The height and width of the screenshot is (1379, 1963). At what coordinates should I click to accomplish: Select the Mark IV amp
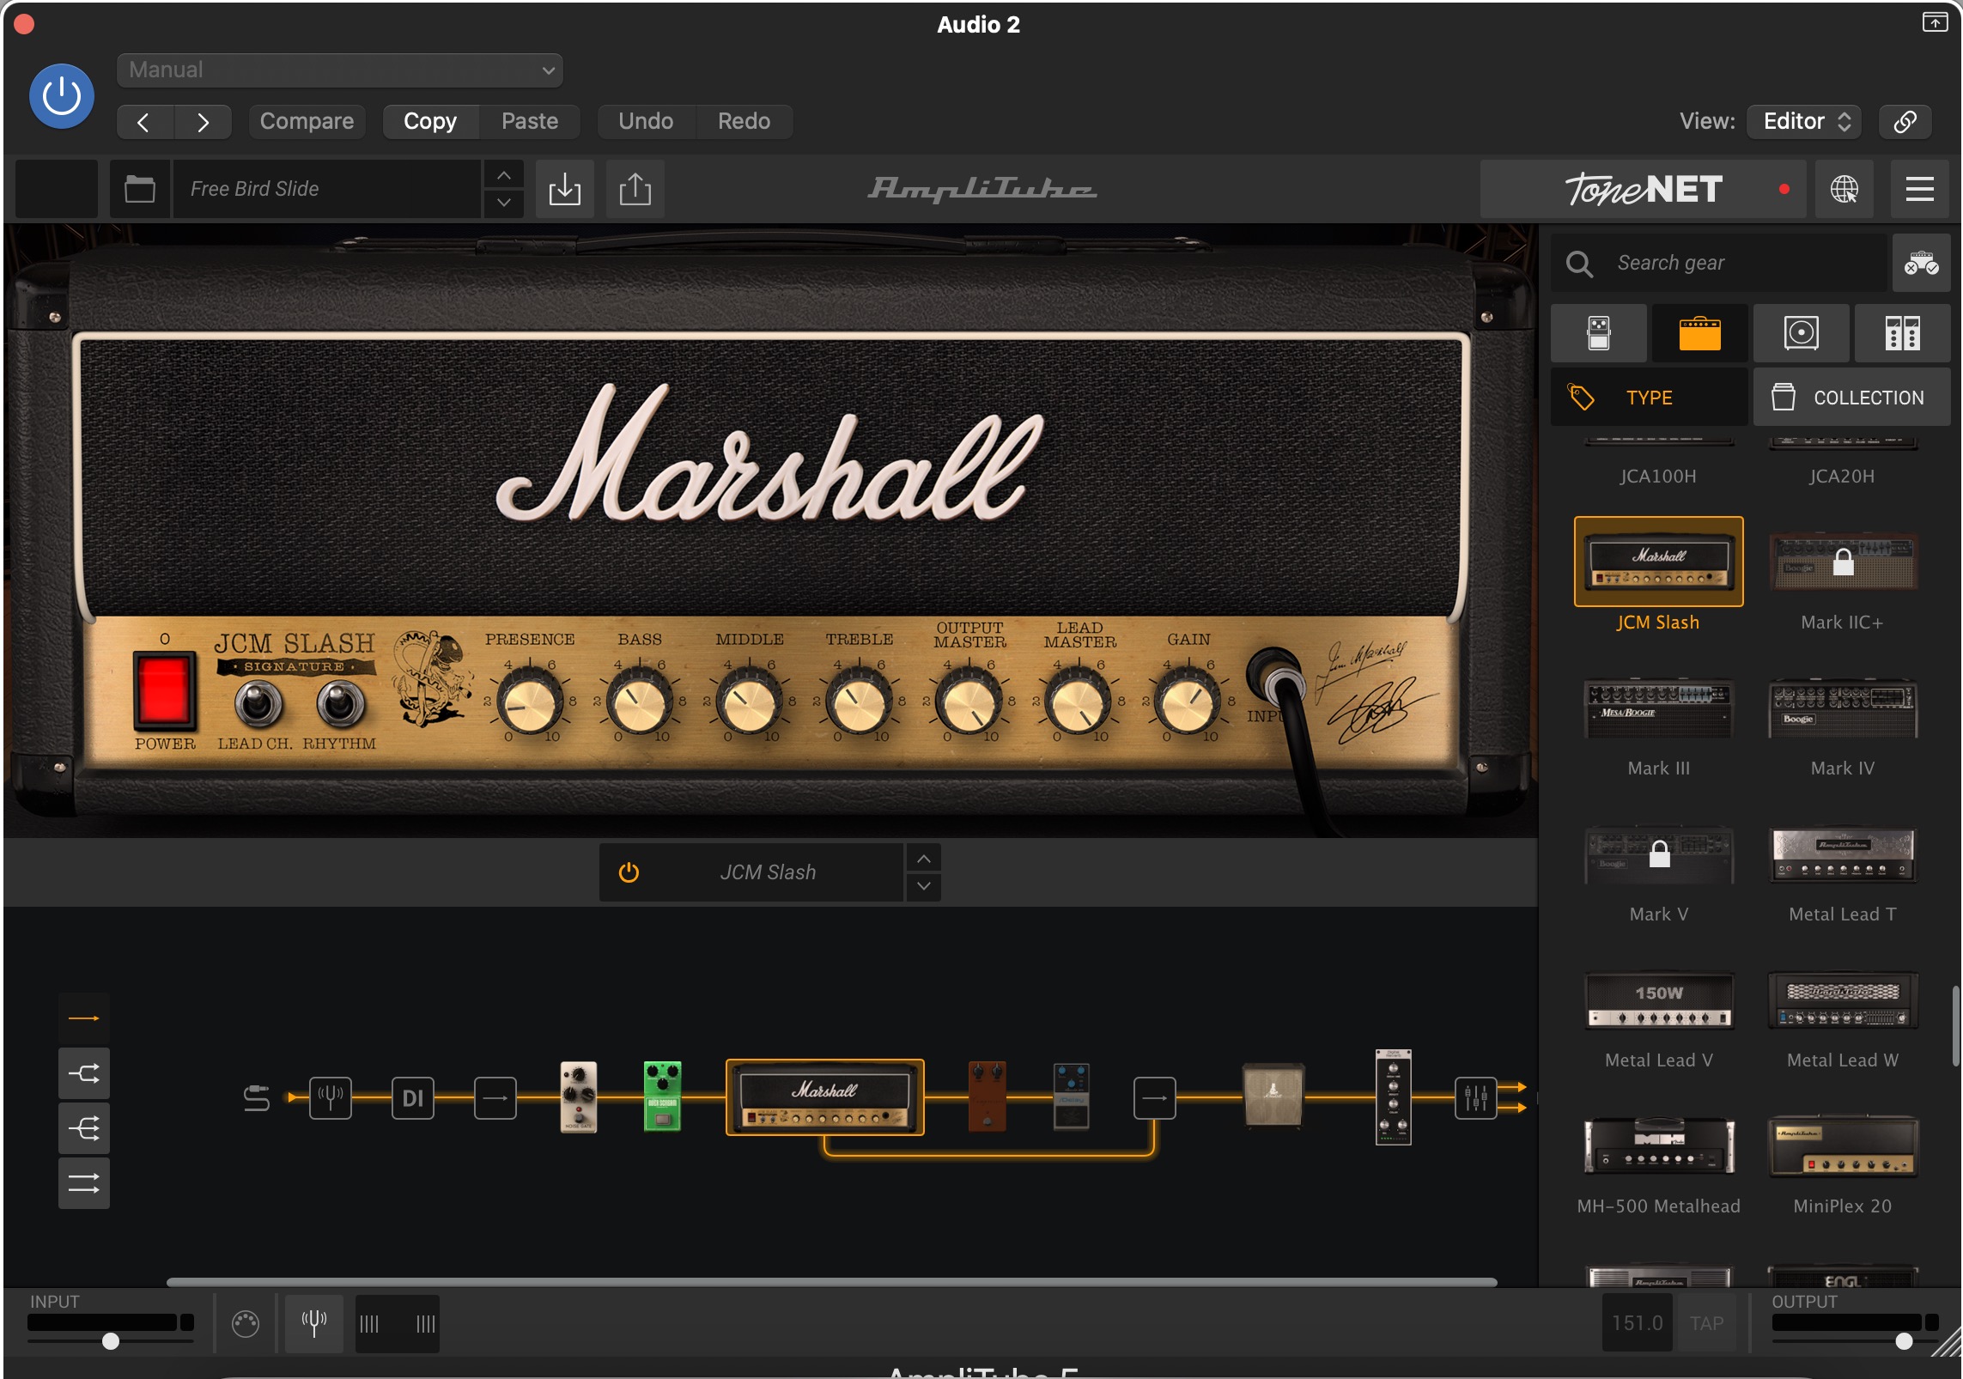click(x=1843, y=709)
